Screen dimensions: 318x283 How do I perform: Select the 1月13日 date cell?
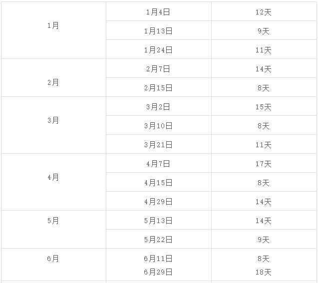158,31
